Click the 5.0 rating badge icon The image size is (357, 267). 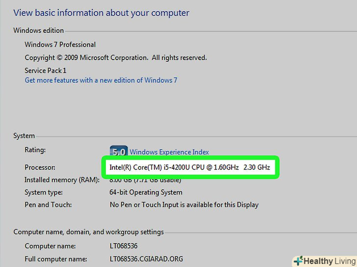[119, 151]
